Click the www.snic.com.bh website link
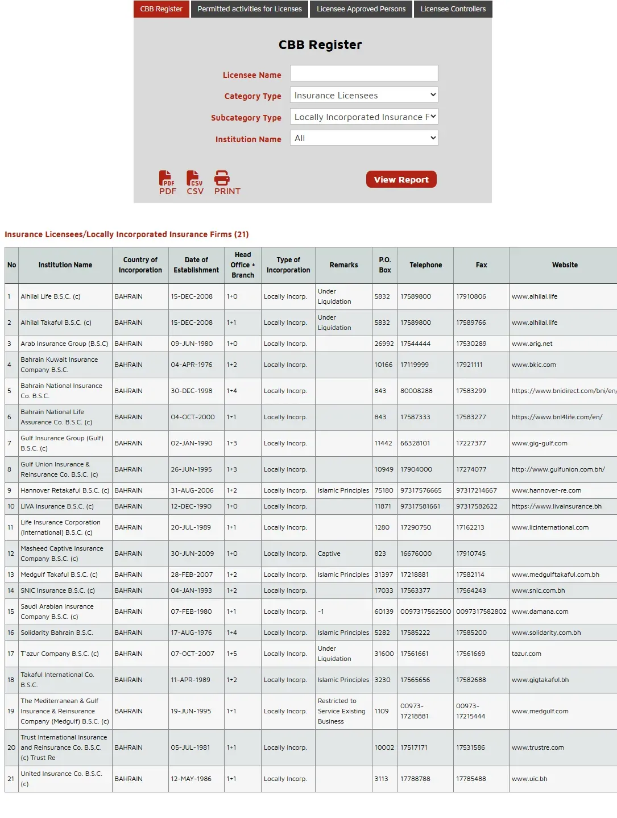Image resolution: width=617 pixels, height=818 pixels. pos(538,590)
